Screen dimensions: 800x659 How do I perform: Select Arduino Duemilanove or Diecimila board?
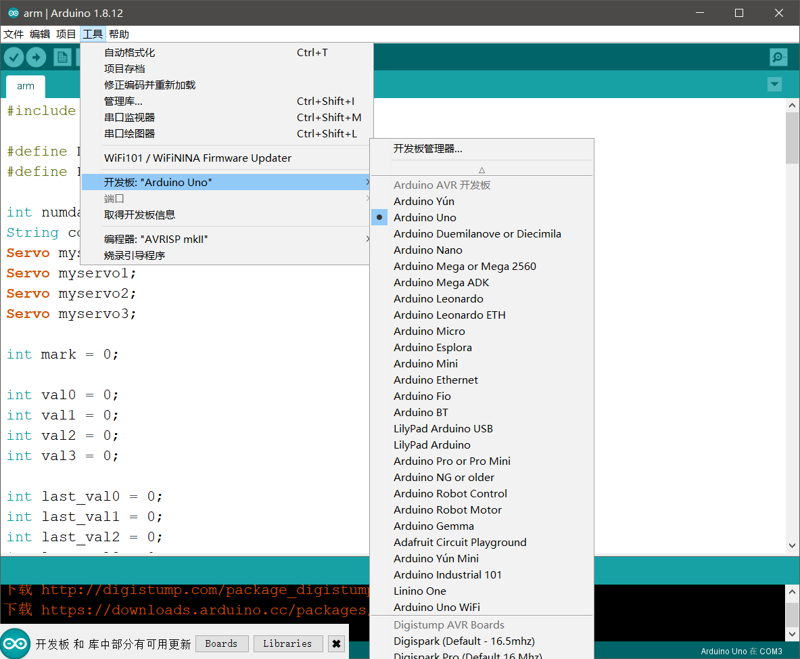[481, 234]
